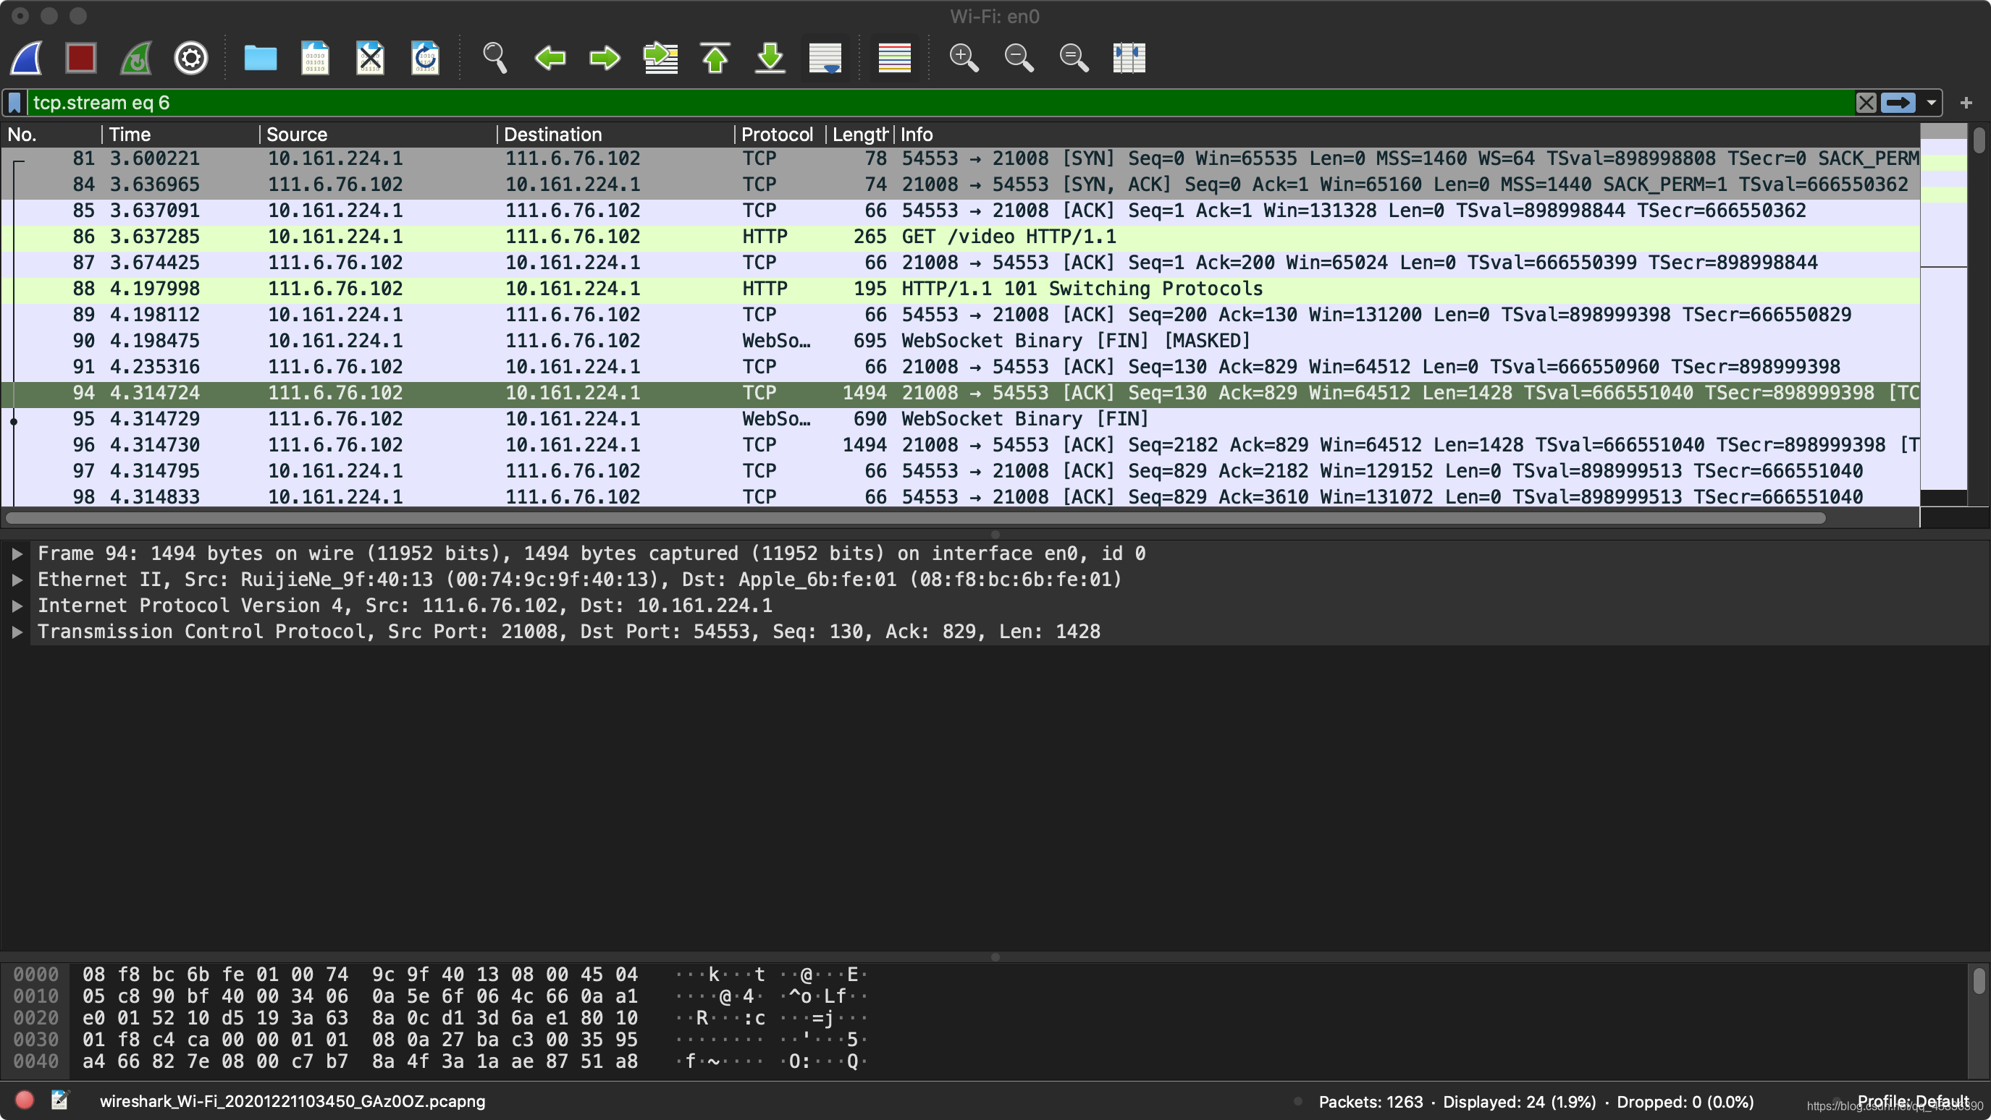Select packet 90 WebSocket Binary MASKED row

click(960, 341)
